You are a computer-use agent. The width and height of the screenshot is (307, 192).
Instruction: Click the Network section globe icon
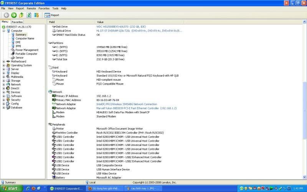pyautogui.click(x=50, y=92)
